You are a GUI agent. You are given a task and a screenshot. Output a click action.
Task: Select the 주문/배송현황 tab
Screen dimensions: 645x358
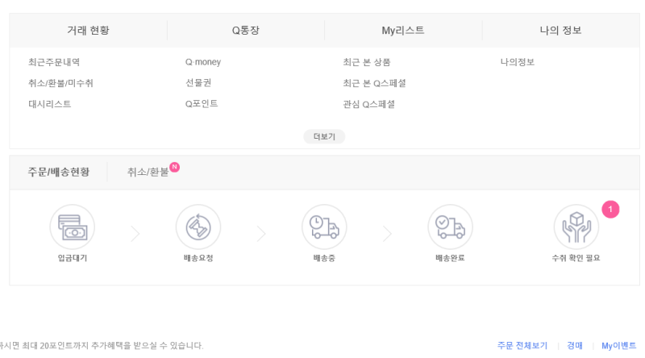tap(58, 172)
